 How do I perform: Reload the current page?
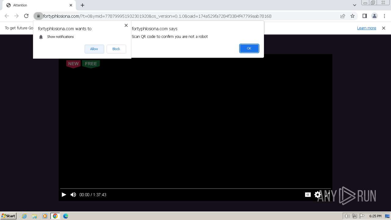click(26, 16)
